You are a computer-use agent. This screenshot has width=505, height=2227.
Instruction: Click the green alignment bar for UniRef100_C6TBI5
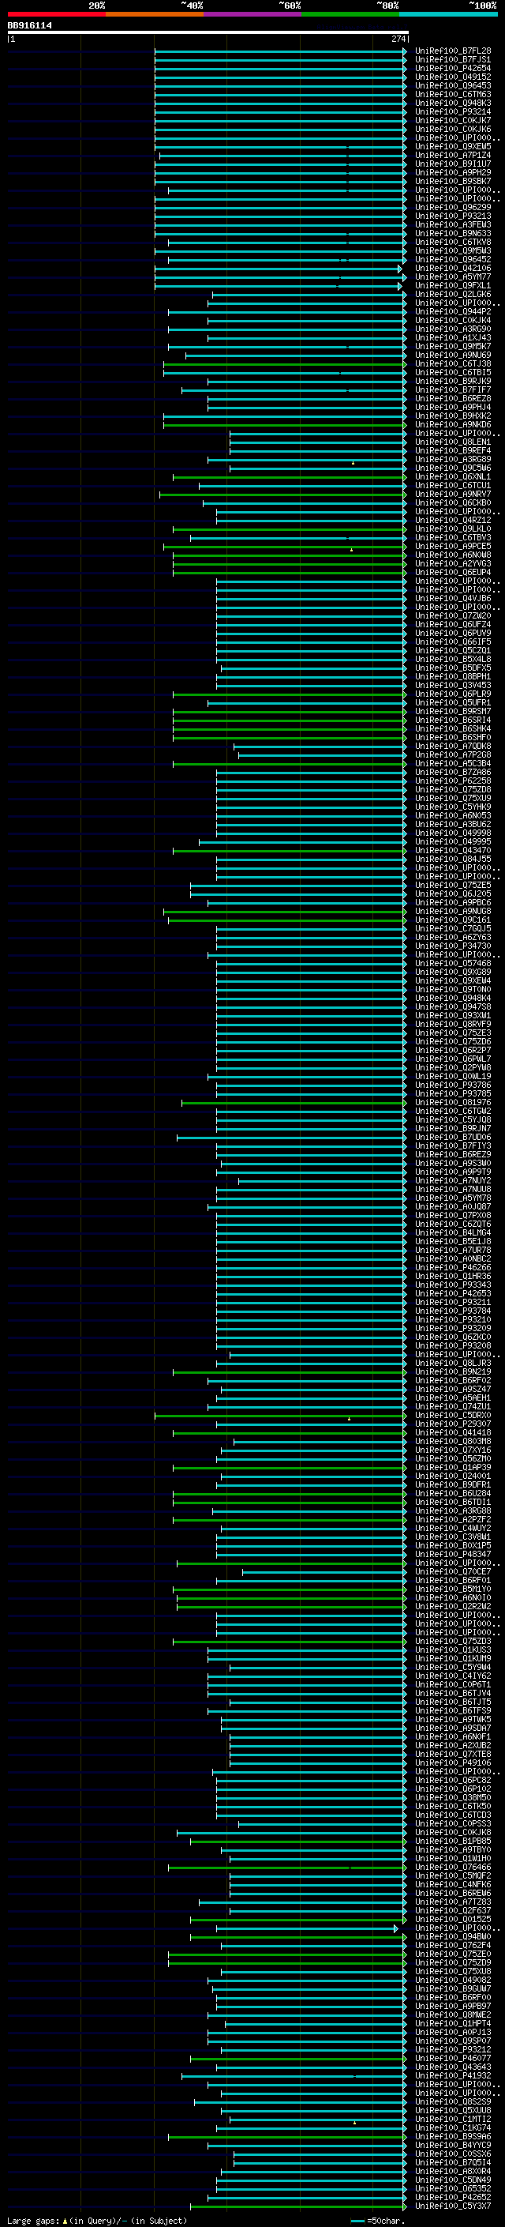point(284,373)
